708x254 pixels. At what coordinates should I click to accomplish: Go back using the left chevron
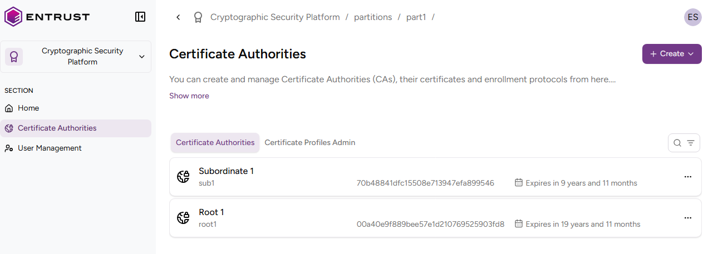(x=178, y=17)
